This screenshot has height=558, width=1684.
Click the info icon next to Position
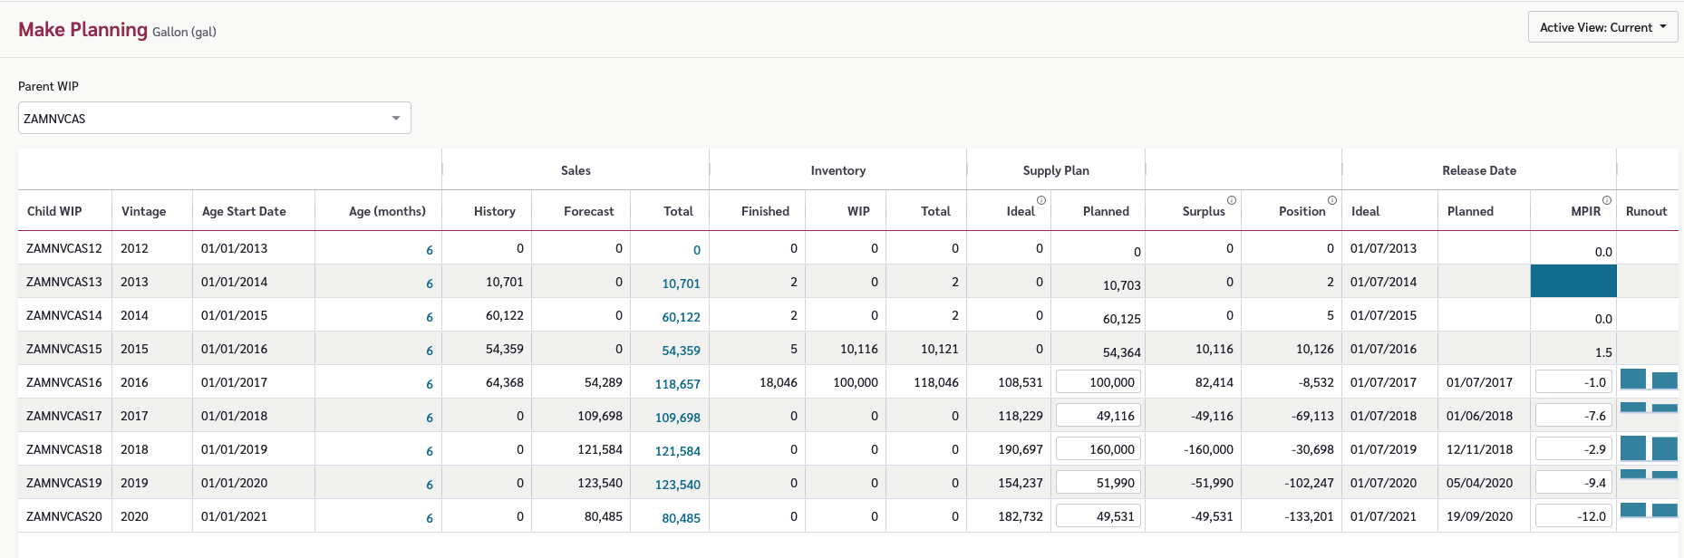[x=1332, y=200]
